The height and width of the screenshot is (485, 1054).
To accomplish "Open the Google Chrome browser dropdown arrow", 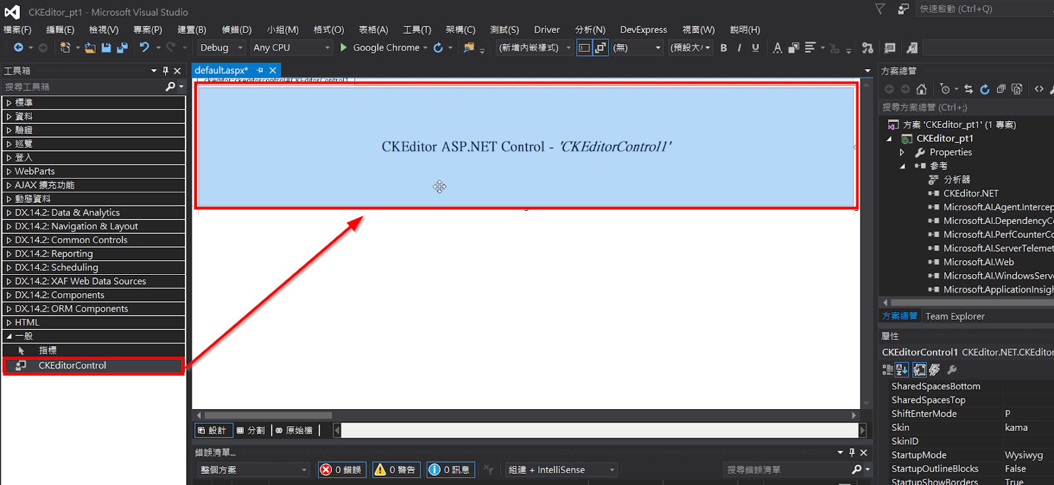I will [x=426, y=47].
